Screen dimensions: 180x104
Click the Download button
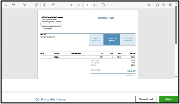146,99
